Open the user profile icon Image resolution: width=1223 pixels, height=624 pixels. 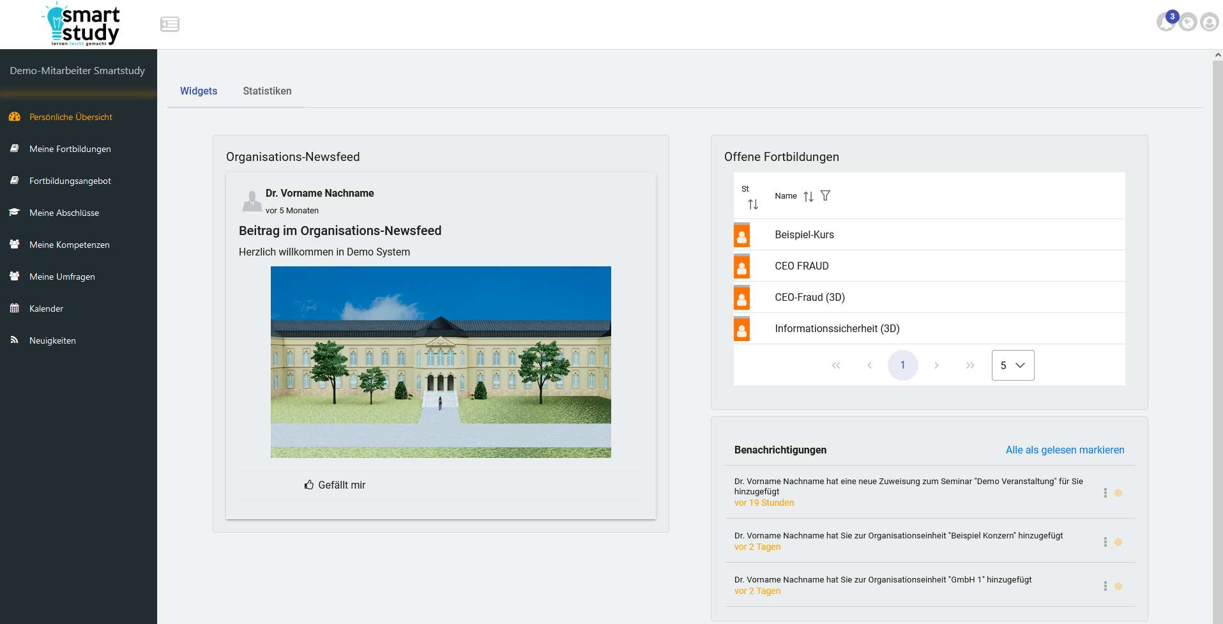(1210, 23)
